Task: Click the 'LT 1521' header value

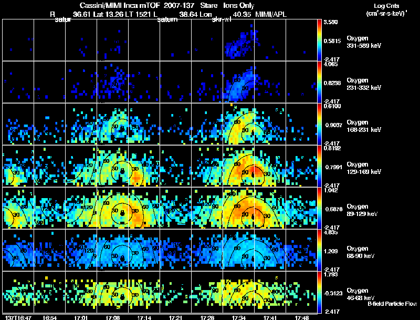Action: [138, 14]
